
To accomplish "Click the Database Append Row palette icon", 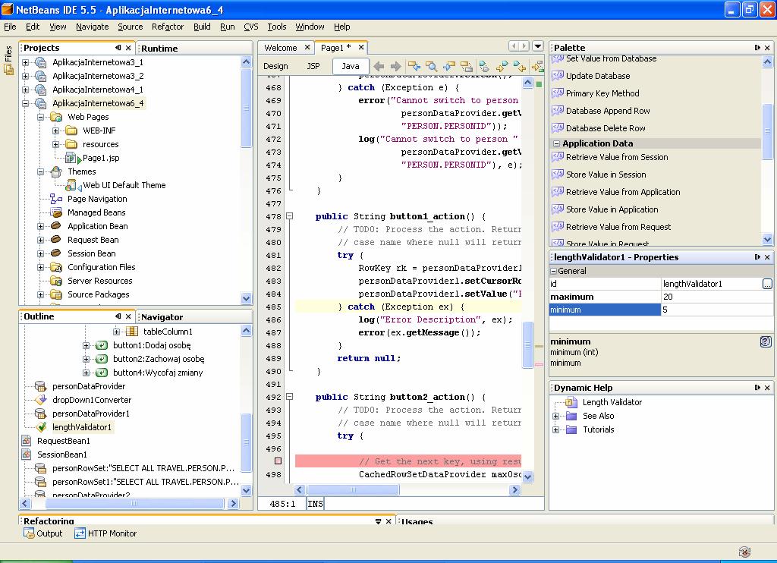I will 558,111.
